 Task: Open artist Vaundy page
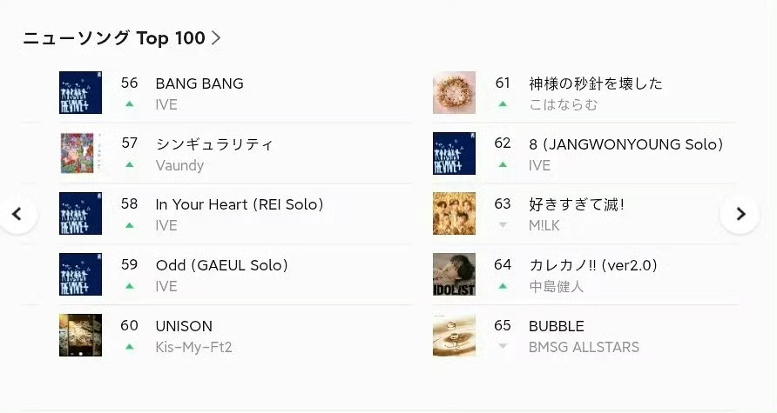(x=179, y=165)
